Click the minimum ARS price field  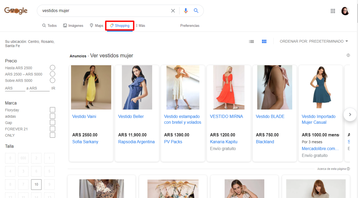tap(15, 88)
